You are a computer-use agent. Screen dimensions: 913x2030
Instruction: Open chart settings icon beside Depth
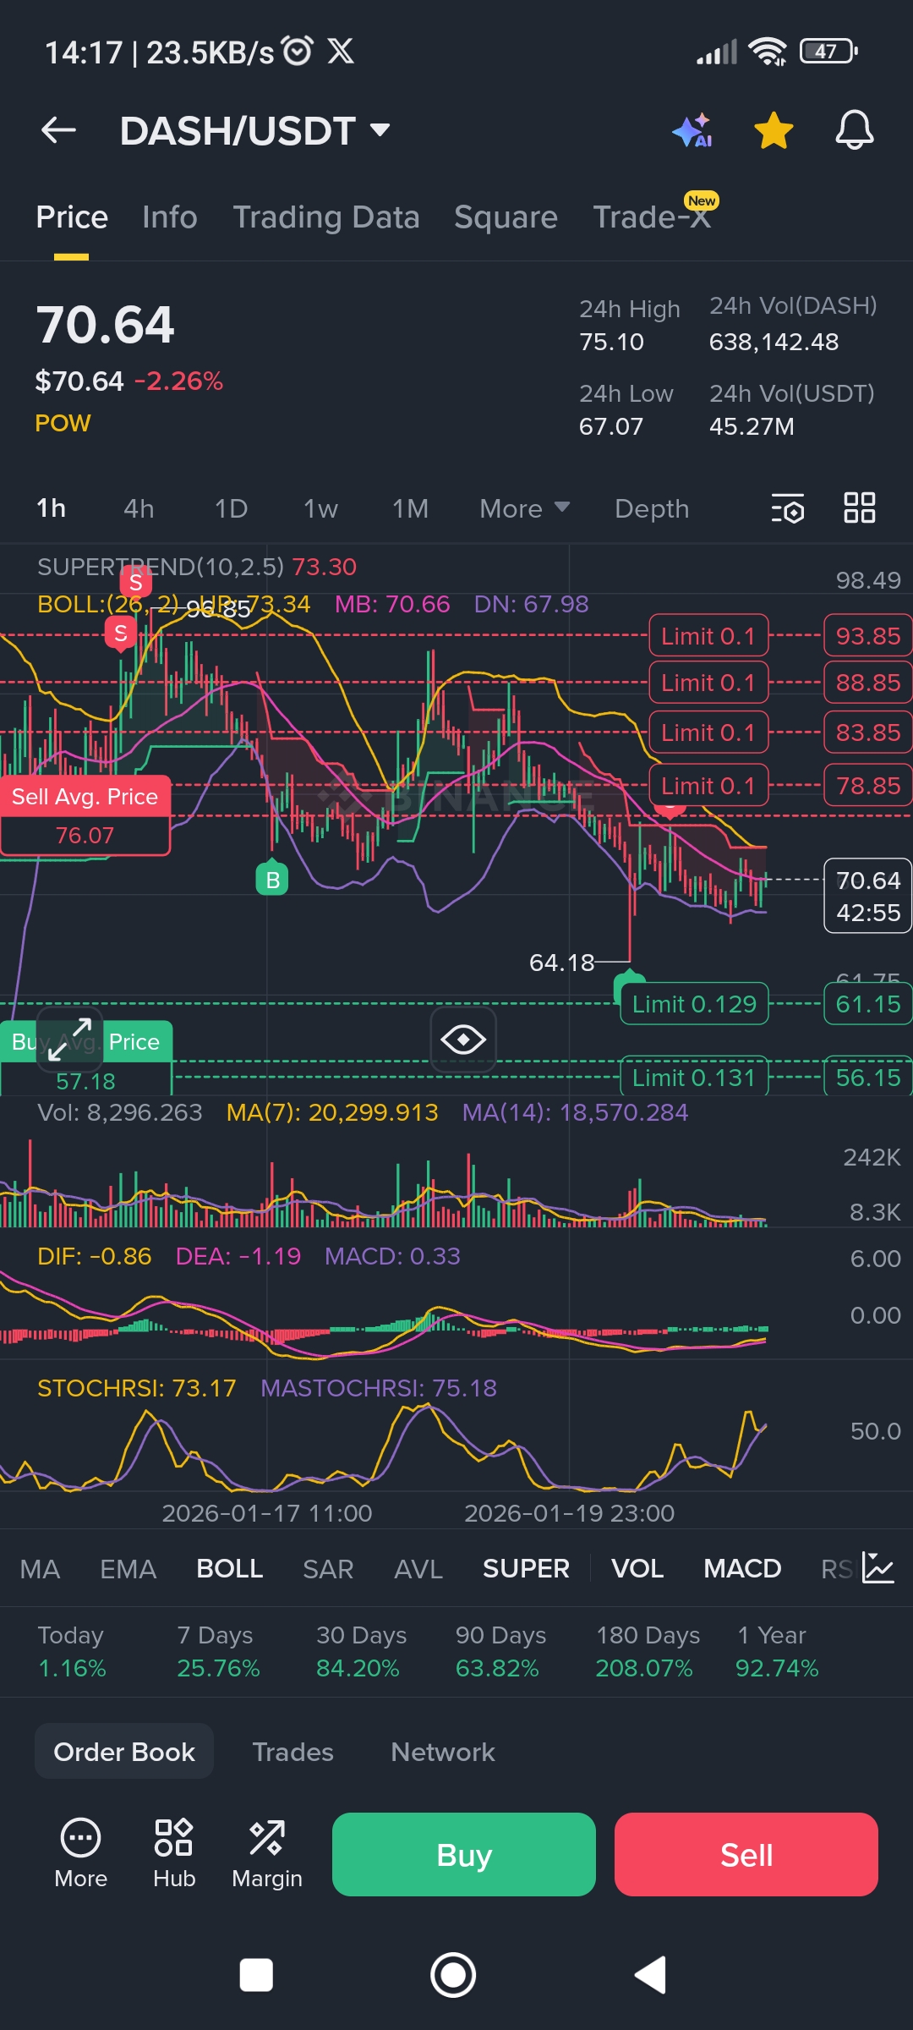coord(788,508)
